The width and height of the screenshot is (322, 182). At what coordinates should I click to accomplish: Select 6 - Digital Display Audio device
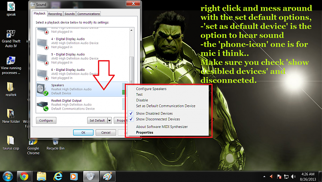click(x=83, y=74)
